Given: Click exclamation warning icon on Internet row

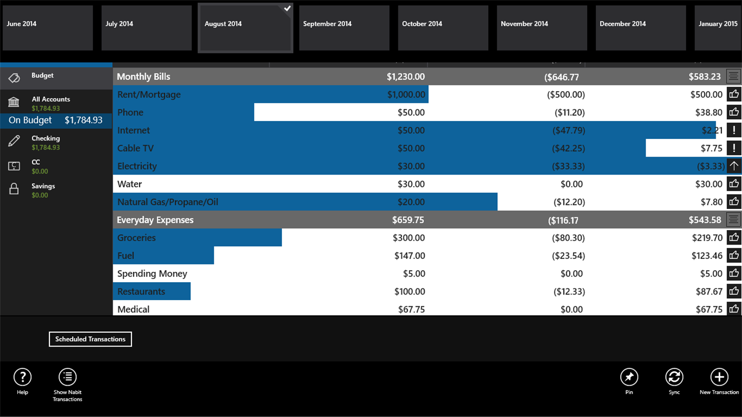Looking at the screenshot, I should (734, 130).
